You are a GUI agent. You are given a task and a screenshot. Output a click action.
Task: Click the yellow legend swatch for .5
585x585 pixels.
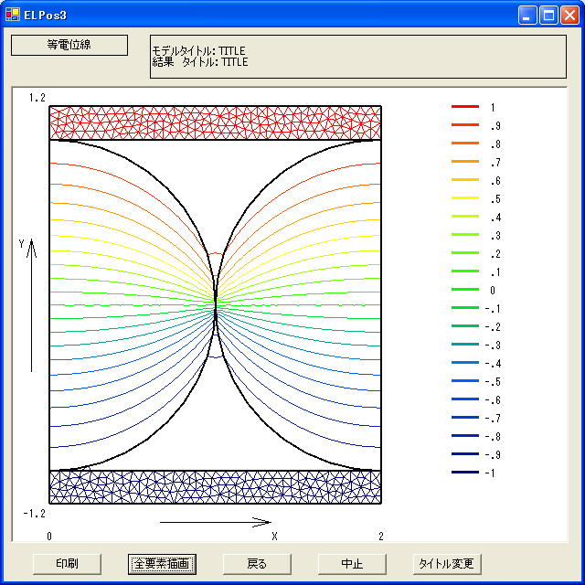coord(465,198)
